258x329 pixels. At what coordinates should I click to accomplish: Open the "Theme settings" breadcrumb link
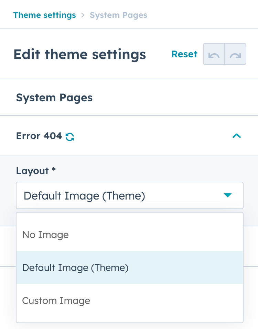[x=44, y=15]
